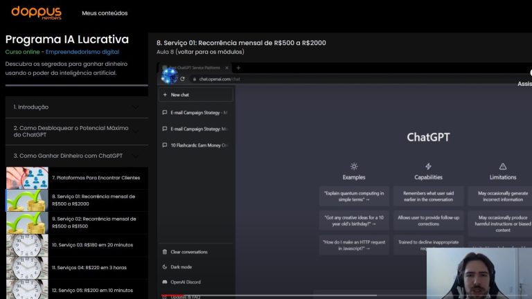Select thumbnail of lesson 8 Serviço 01
Image resolution: width=532 pixels, height=299 pixels.
[27, 200]
